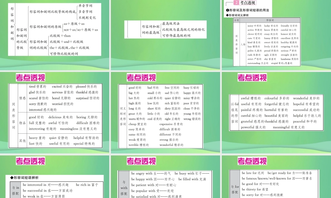
Task: Open the slide with good/bad antonym pairs
Action: (165, 113)
